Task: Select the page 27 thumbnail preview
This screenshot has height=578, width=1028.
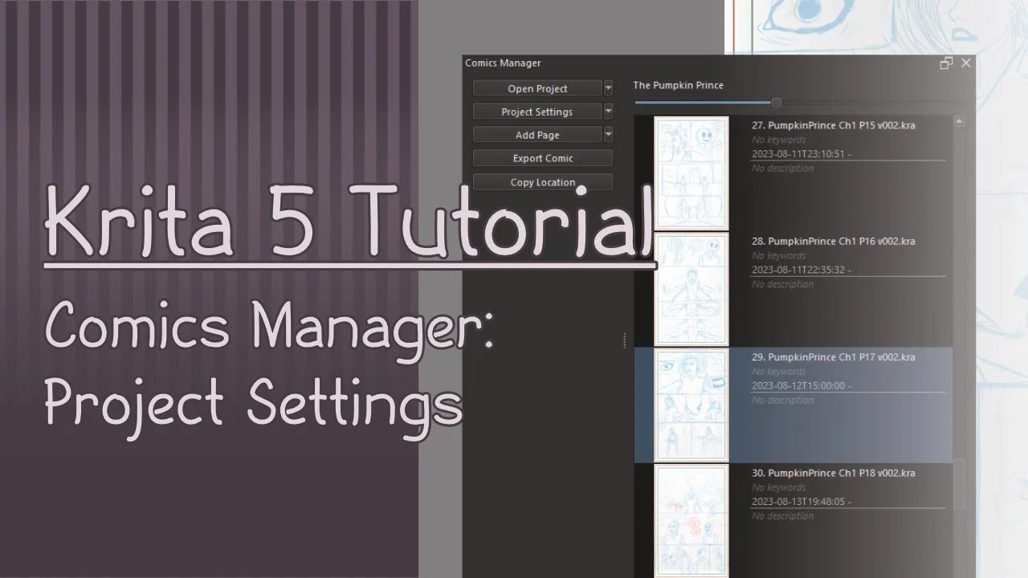Action: coord(691,173)
